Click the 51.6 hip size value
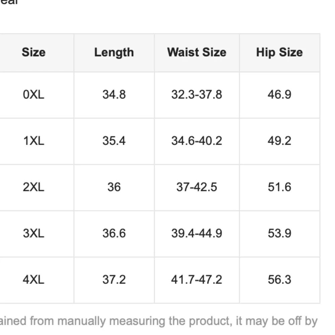Screen dimensions: 335x335 click(279, 187)
